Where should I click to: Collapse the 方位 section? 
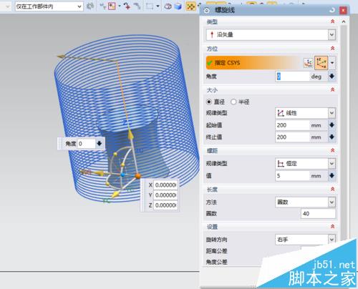(x=333, y=49)
